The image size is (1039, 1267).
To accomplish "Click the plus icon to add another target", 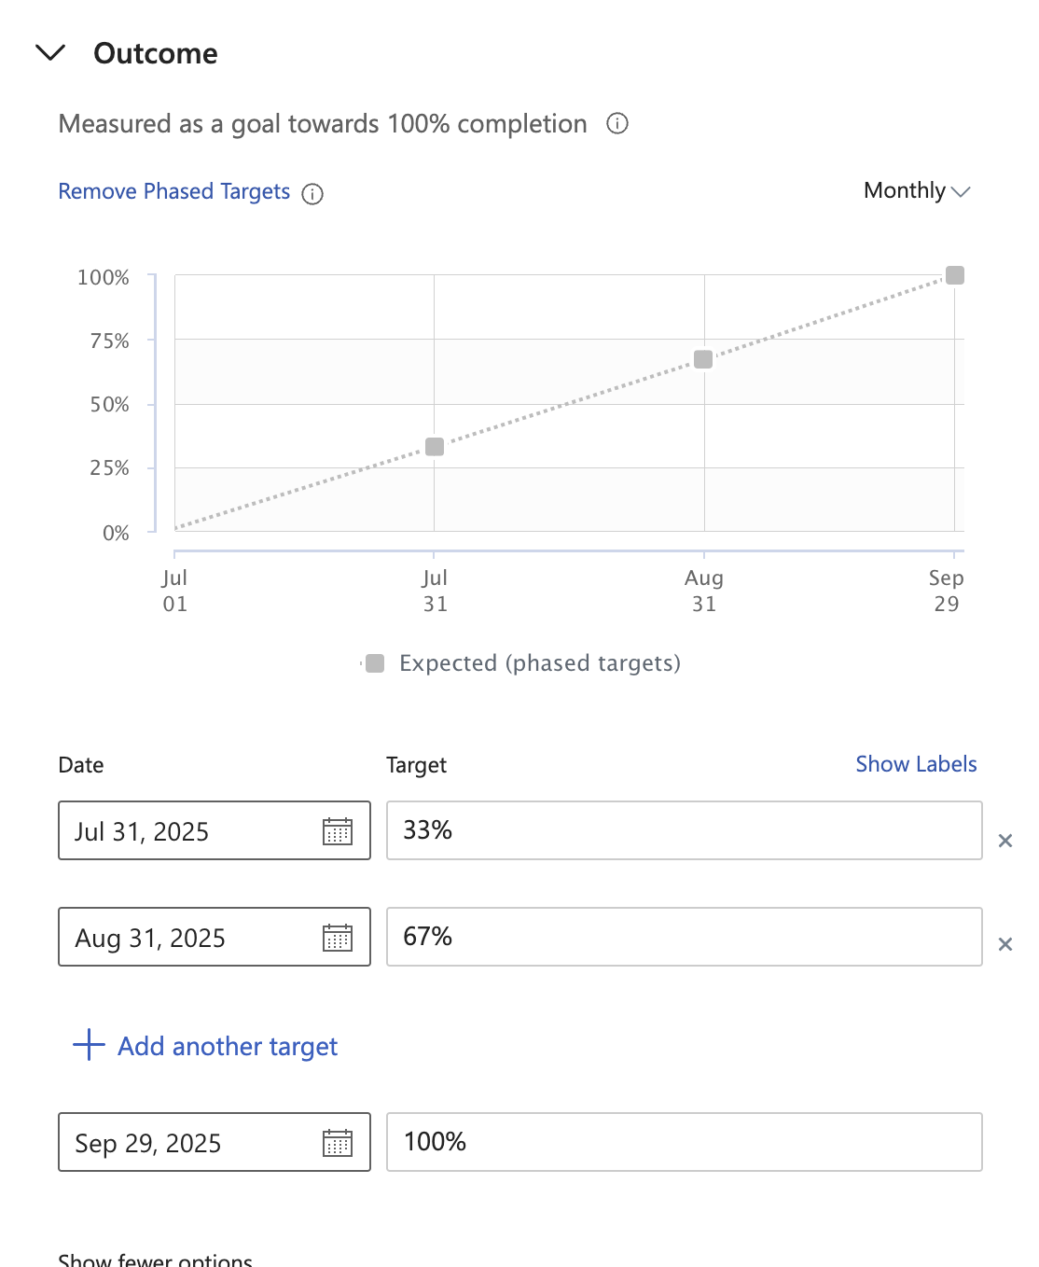I will tap(87, 1046).
